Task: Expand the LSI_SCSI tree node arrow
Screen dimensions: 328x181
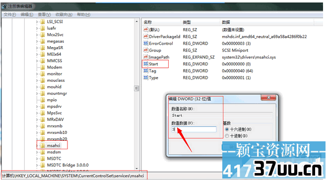Action: [x=37, y=22]
